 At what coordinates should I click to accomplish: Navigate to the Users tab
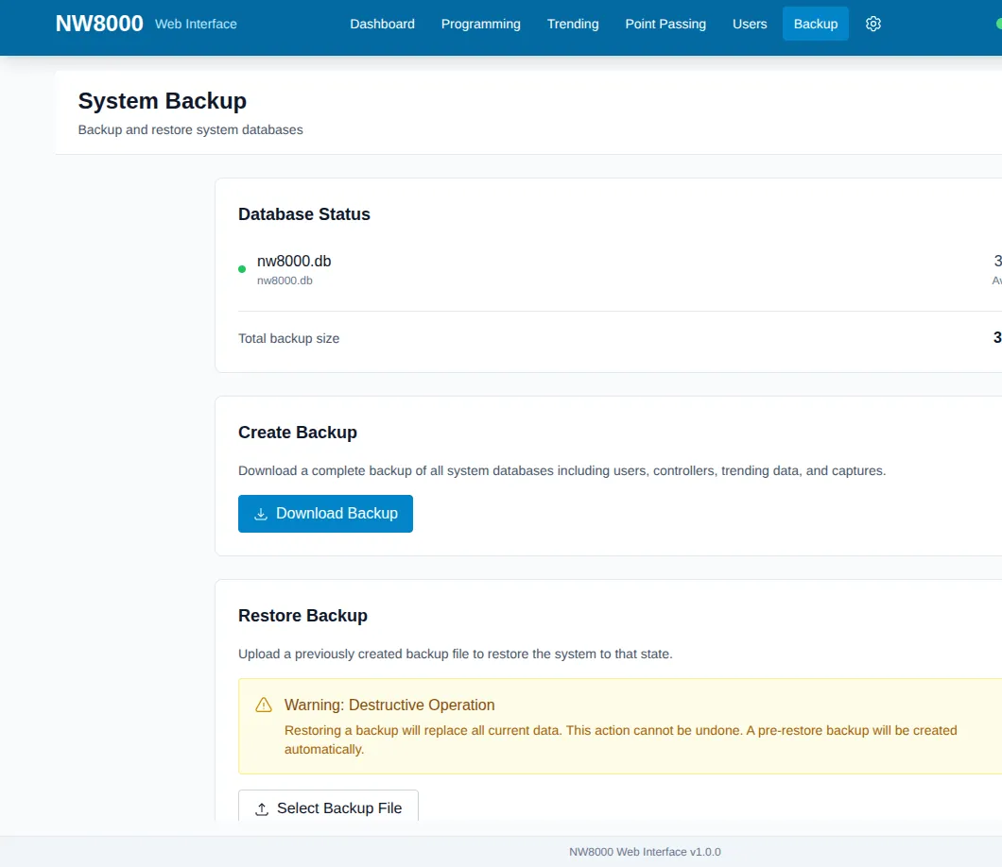point(750,24)
